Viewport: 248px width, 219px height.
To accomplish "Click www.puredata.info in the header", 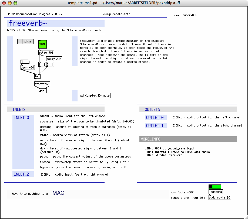I will (116, 14).
